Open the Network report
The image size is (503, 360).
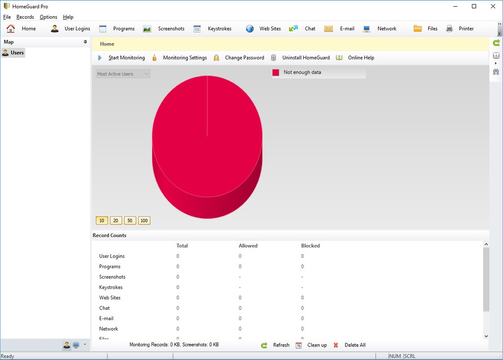click(x=380, y=28)
